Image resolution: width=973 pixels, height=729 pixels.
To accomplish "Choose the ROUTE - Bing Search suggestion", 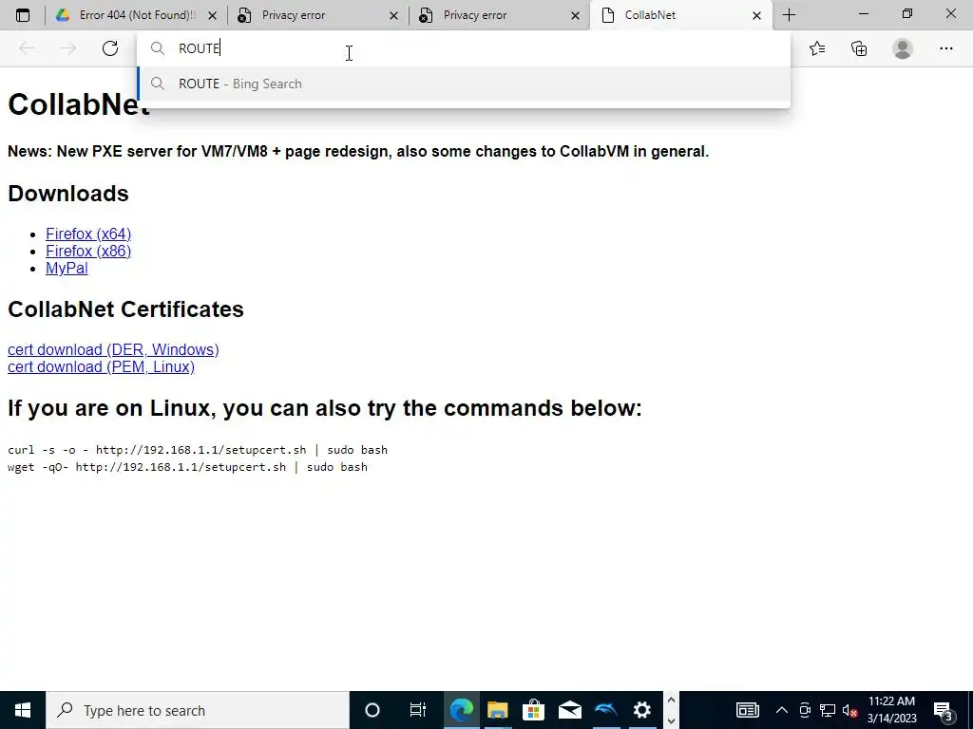I will tap(463, 84).
